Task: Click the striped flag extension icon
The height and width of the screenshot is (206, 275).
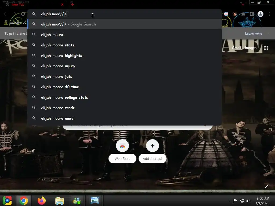Action: [x=226, y=14]
